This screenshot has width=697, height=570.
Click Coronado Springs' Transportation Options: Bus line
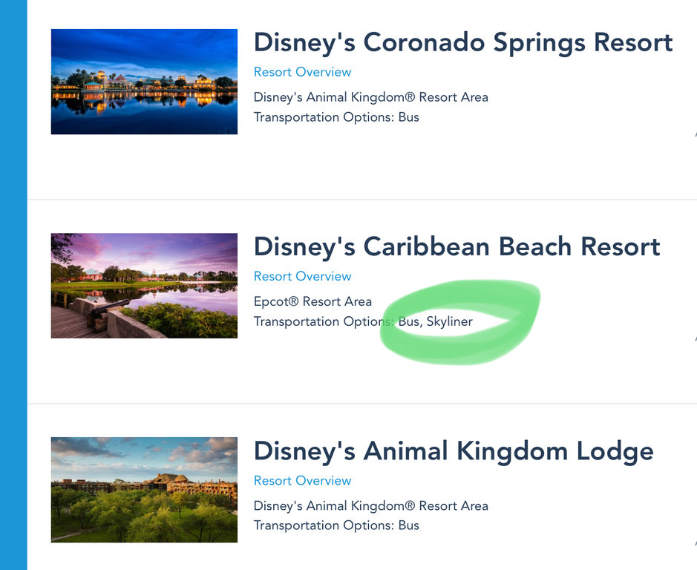click(x=336, y=117)
